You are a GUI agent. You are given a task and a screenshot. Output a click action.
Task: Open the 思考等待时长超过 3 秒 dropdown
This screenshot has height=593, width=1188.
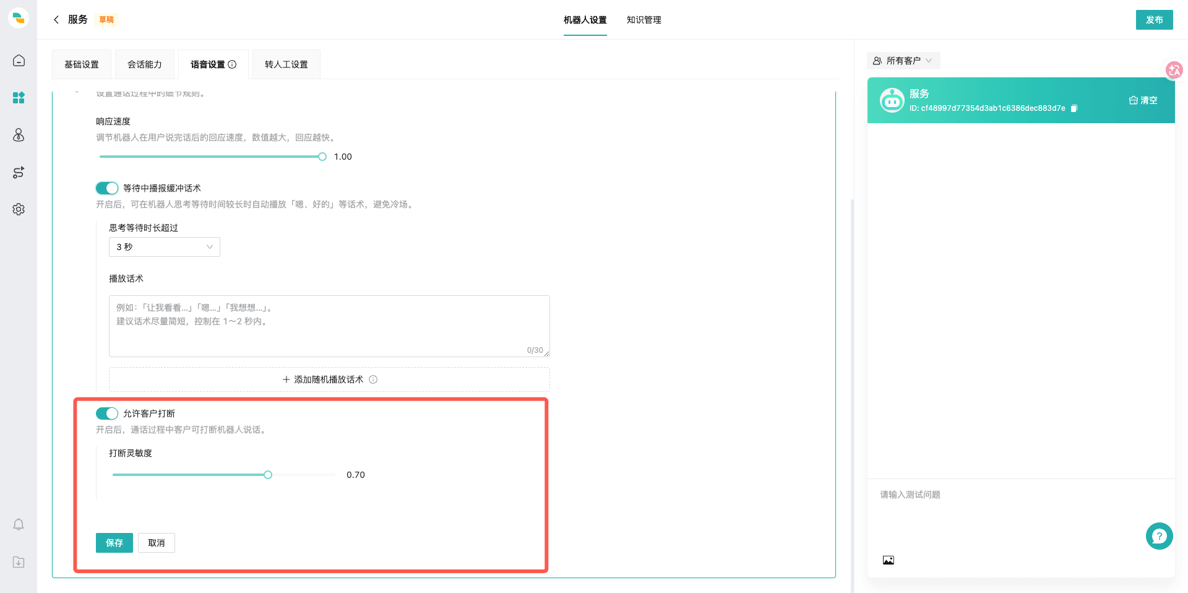tap(165, 247)
